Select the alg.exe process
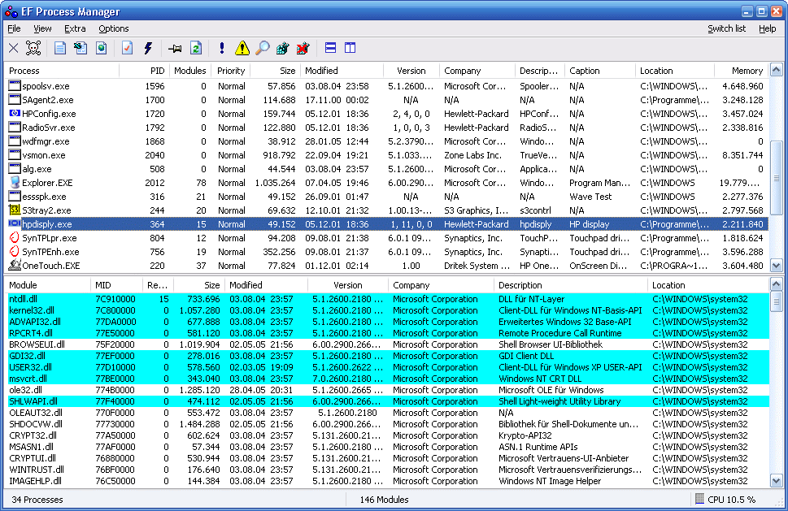788x511 pixels. coord(387,169)
